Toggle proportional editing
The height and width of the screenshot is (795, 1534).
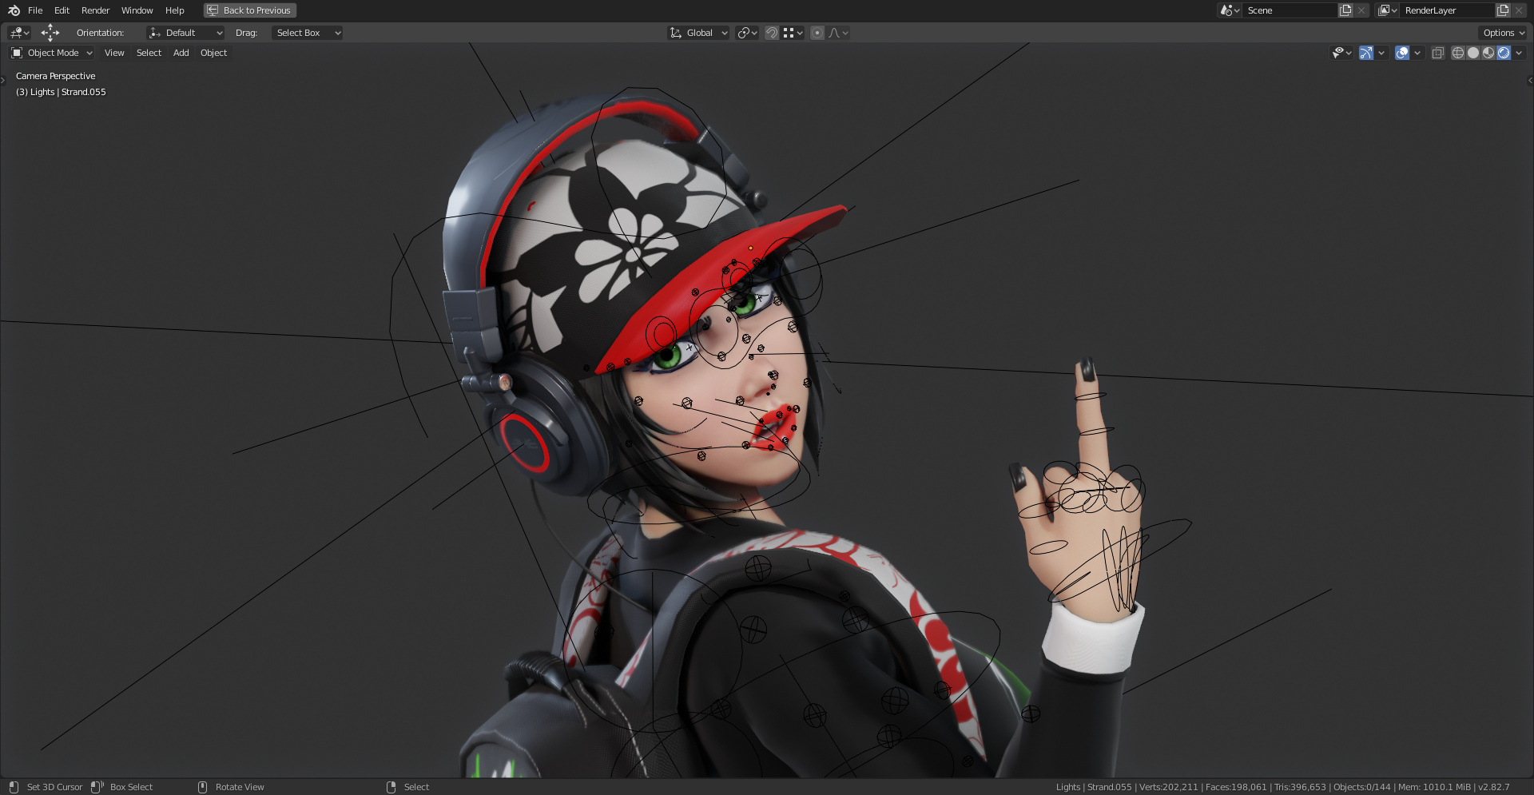(817, 33)
